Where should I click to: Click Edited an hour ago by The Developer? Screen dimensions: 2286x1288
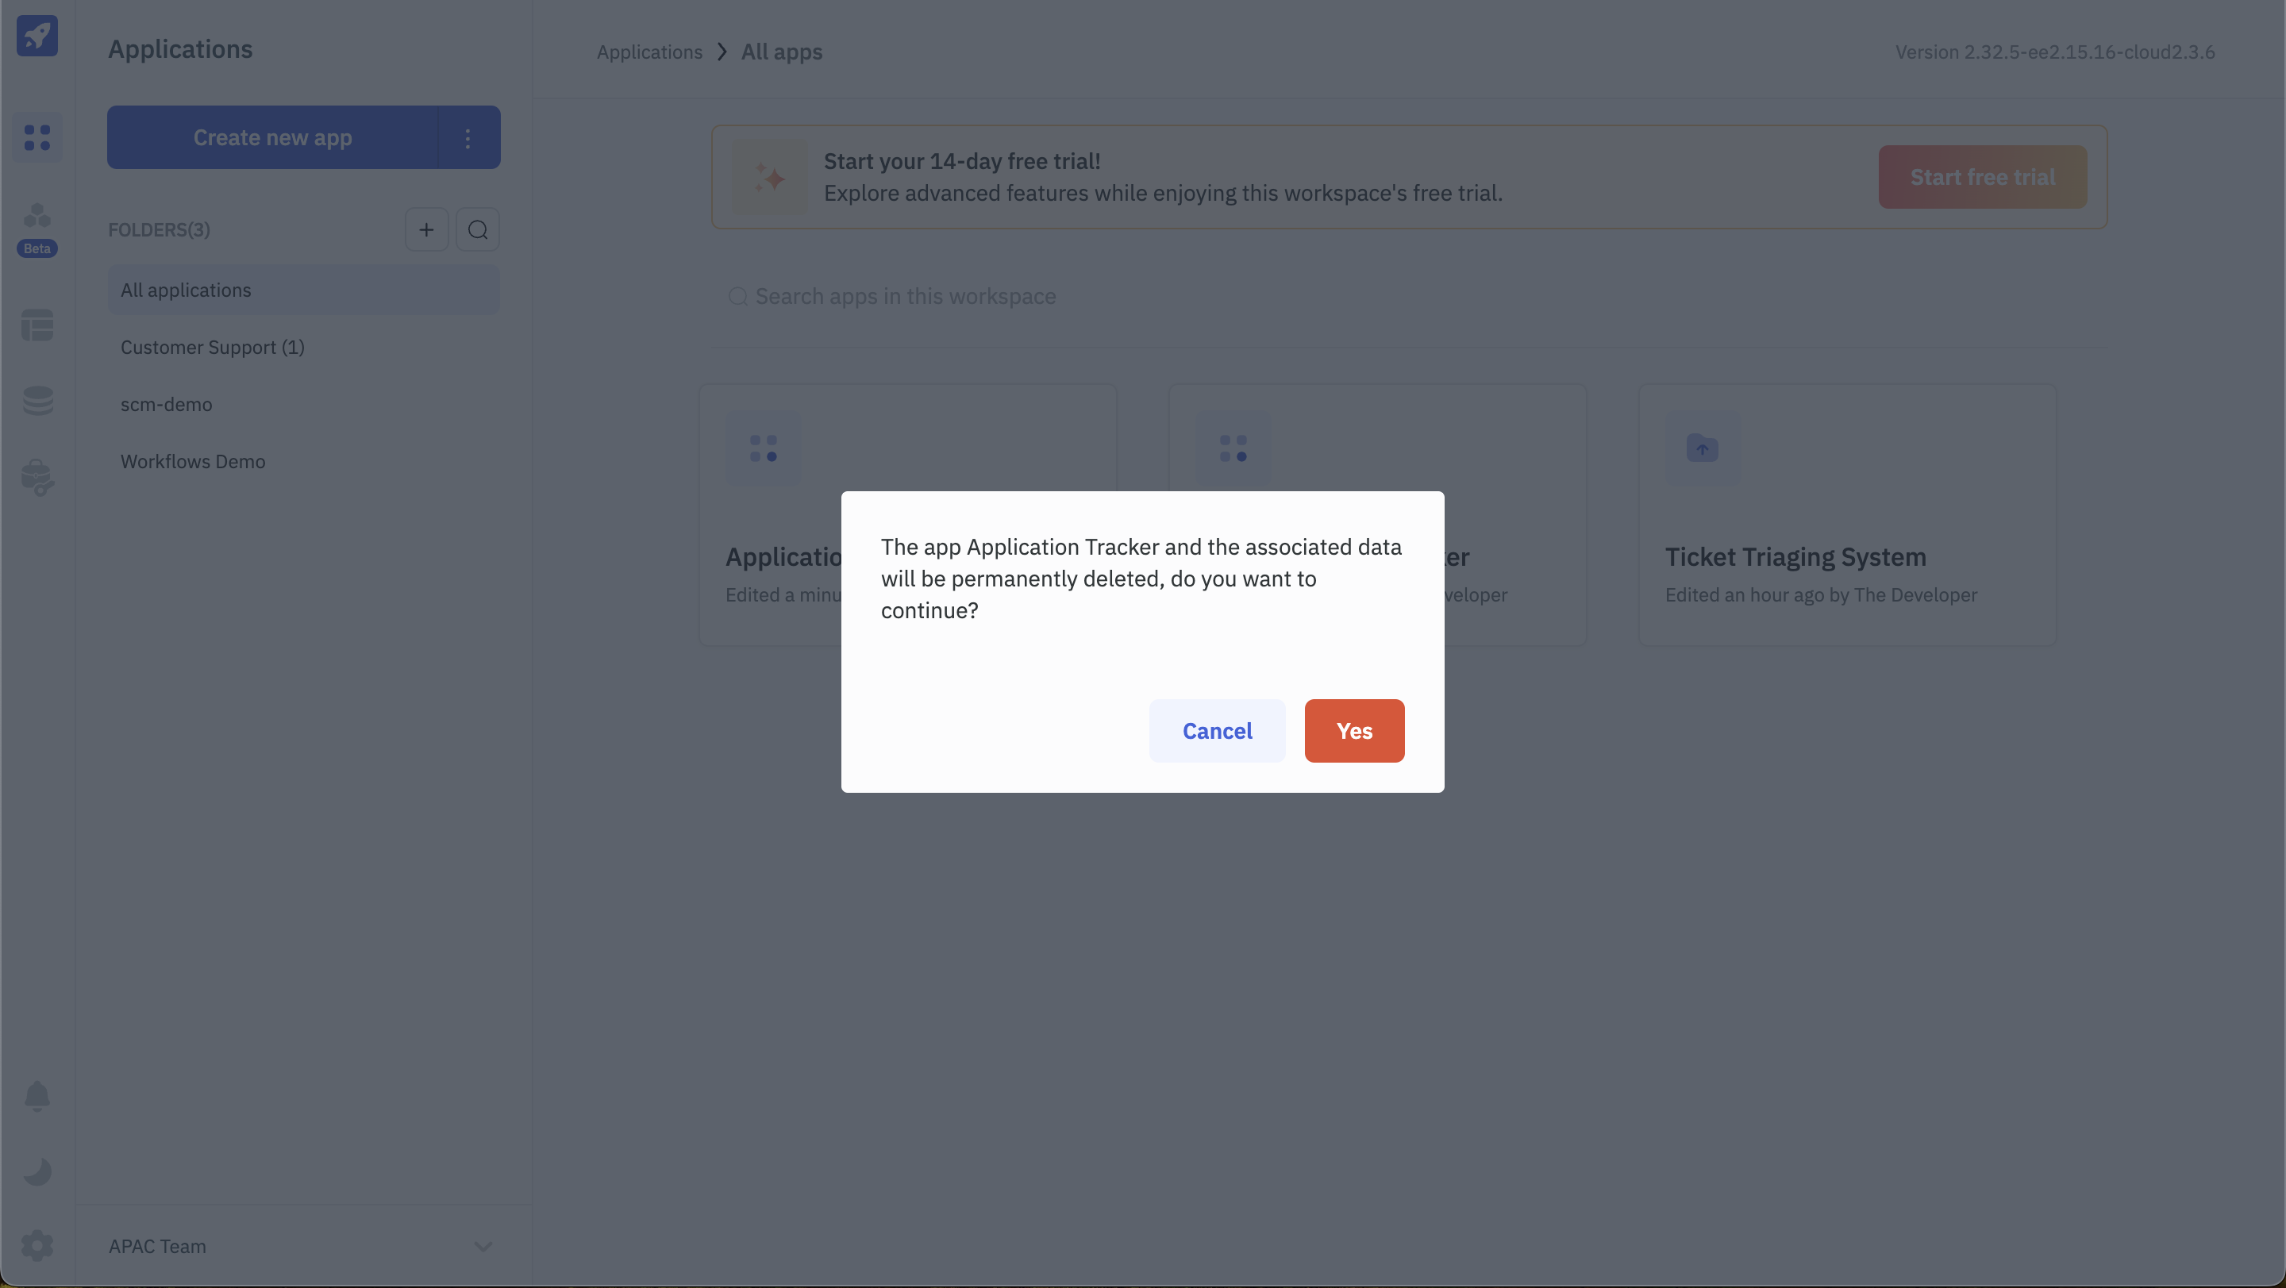click(x=1821, y=594)
